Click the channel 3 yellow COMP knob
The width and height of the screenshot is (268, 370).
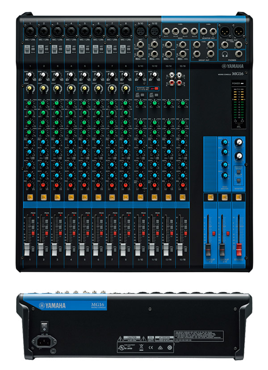57,88
